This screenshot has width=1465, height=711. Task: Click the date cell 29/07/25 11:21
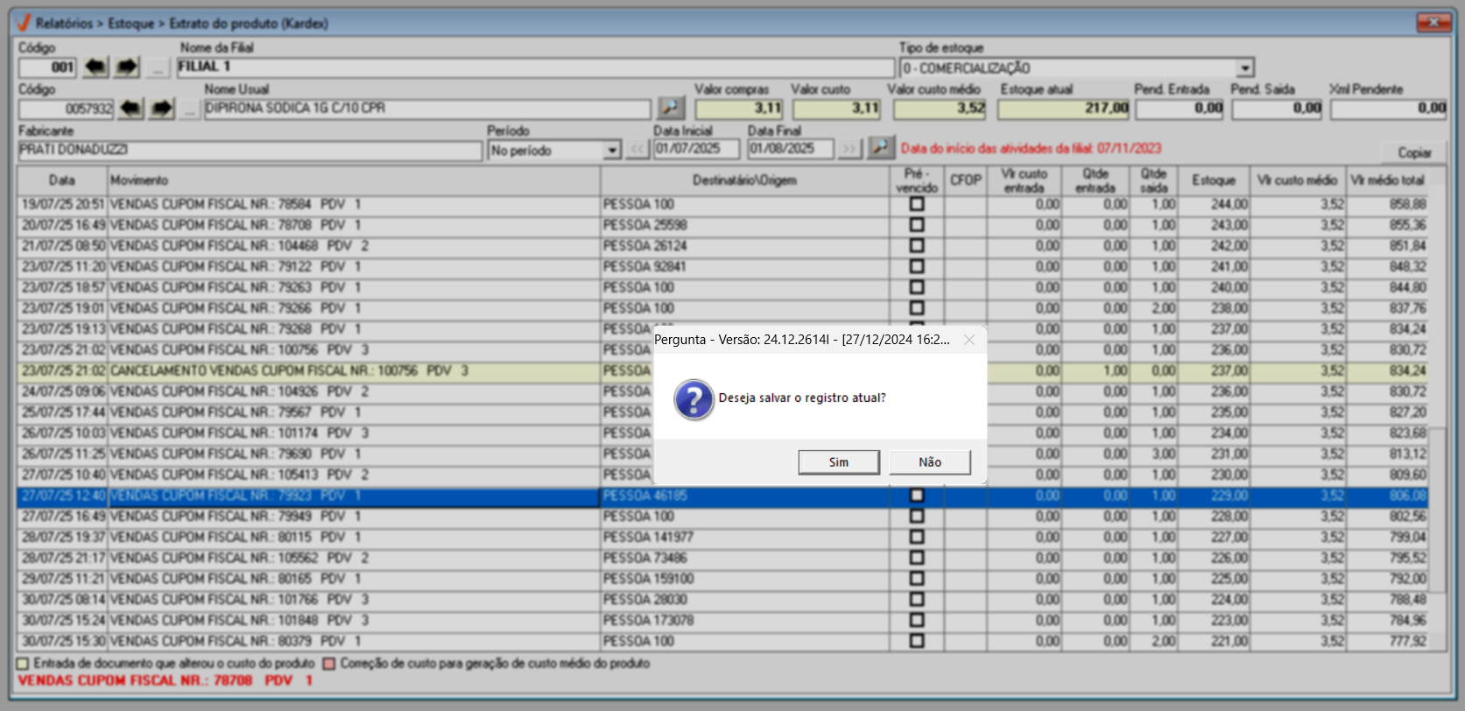pos(63,579)
